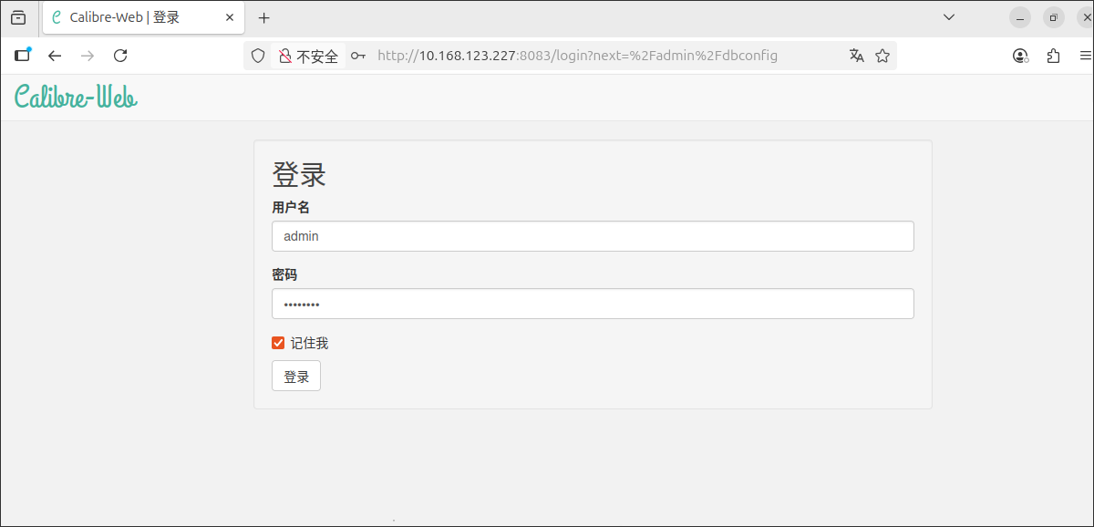This screenshot has width=1094, height=527.
Task: Bookmark this page with the star icon
Action: click(882, 56)
